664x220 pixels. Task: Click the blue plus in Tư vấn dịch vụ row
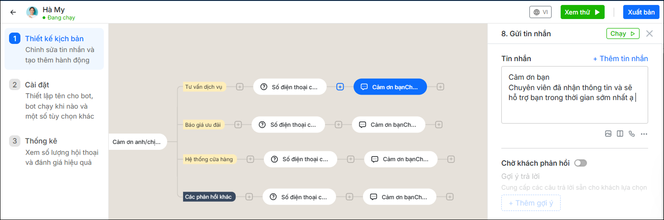click(340, 86)
